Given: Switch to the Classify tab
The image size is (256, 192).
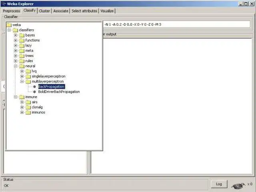Looking at the screenshot, I should (x=29, y=10).
